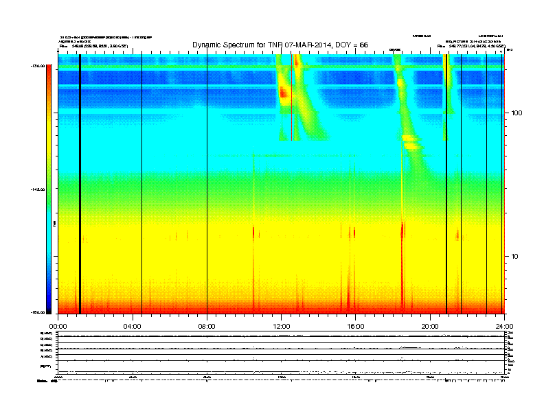Click the 10 frequency axis label
Screen dimensions: 544x420
click(515, 257)
